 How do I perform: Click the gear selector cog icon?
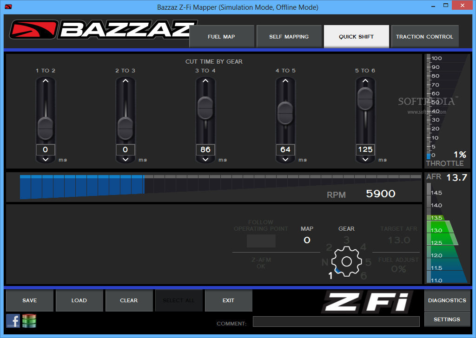[x=346, y=261]
